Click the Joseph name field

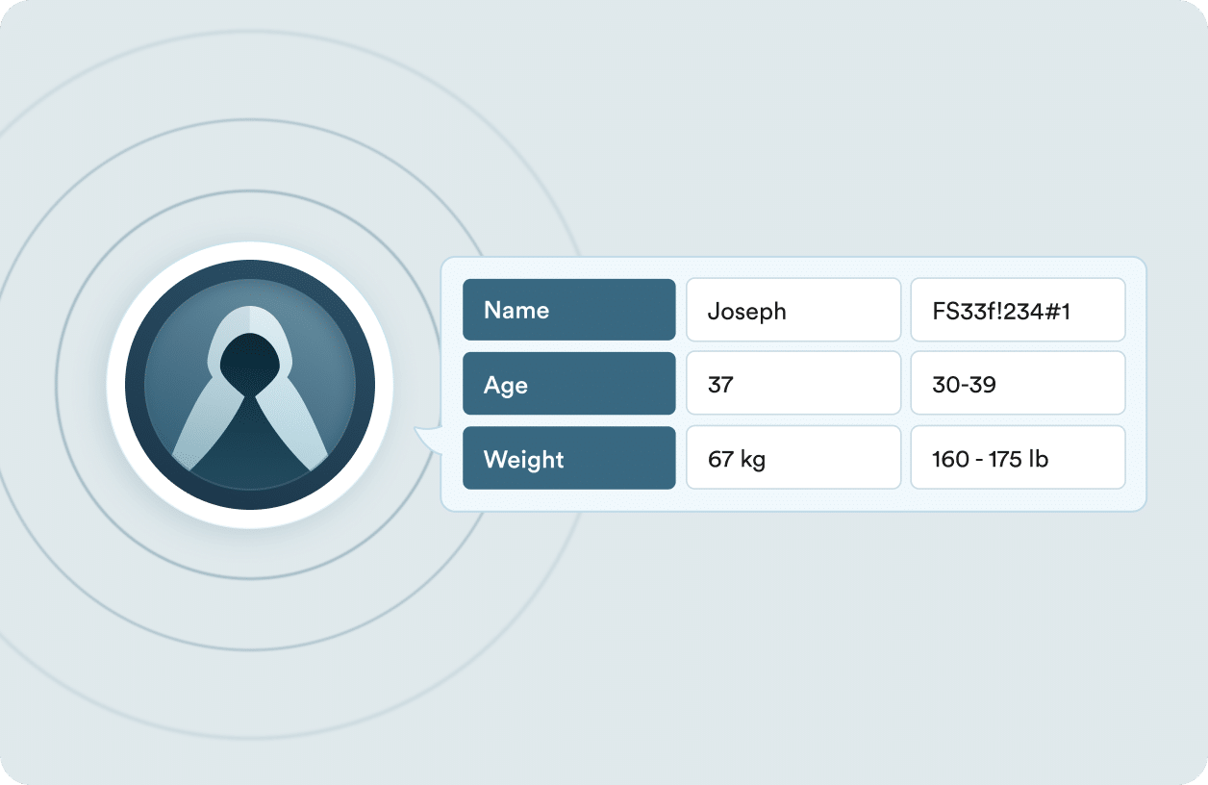(793, 310)
